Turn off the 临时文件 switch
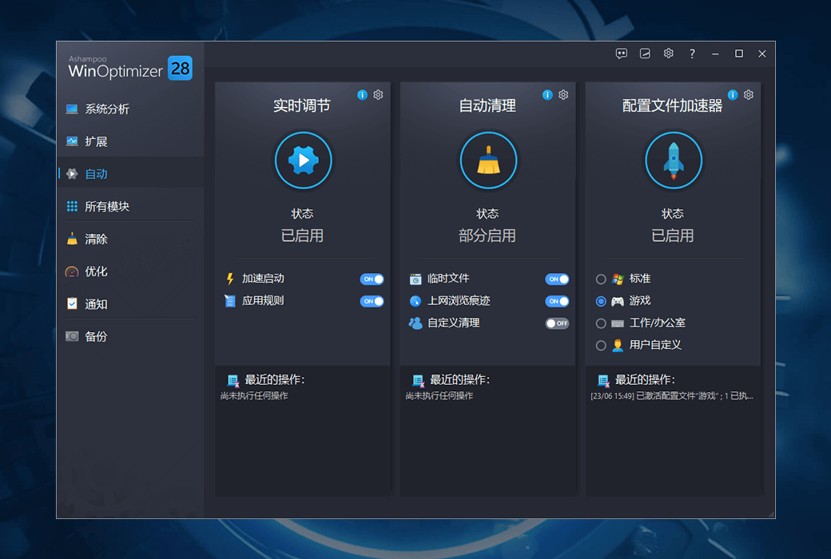This screenshot has height=559, width=831. [557, 279]
